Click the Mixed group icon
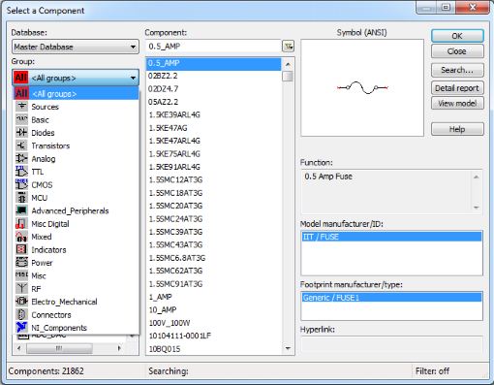Viewport: 494px width, 385px height. point(21,237)
